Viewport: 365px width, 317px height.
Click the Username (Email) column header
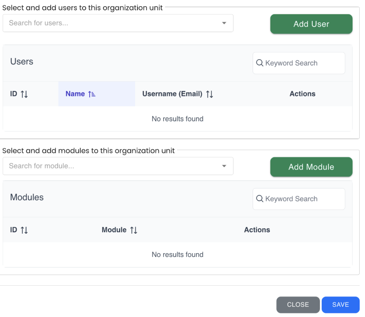point(172,94)
